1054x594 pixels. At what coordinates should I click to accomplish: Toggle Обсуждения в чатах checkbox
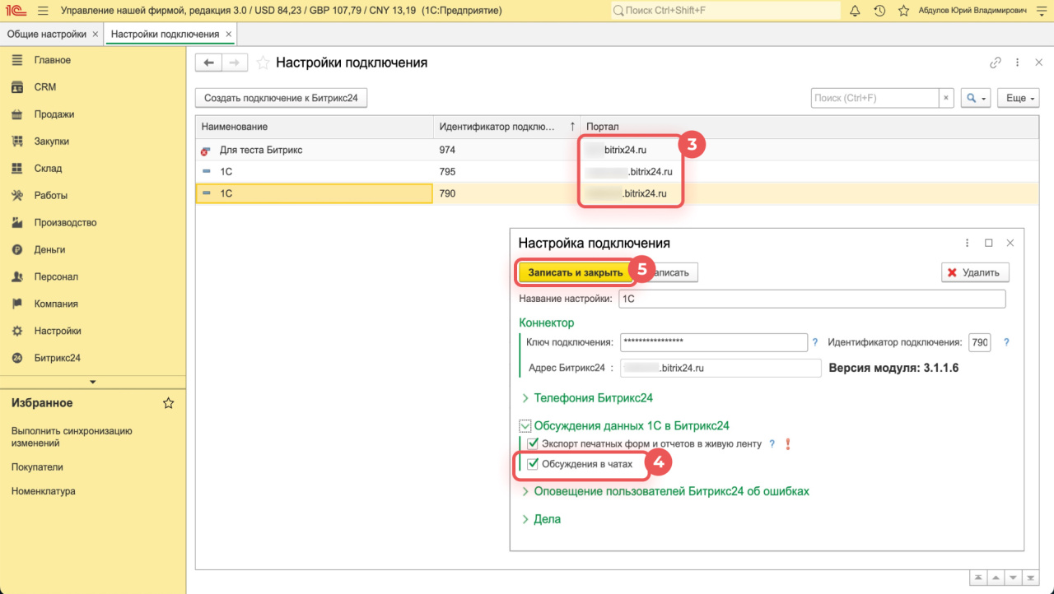(533, 464)
